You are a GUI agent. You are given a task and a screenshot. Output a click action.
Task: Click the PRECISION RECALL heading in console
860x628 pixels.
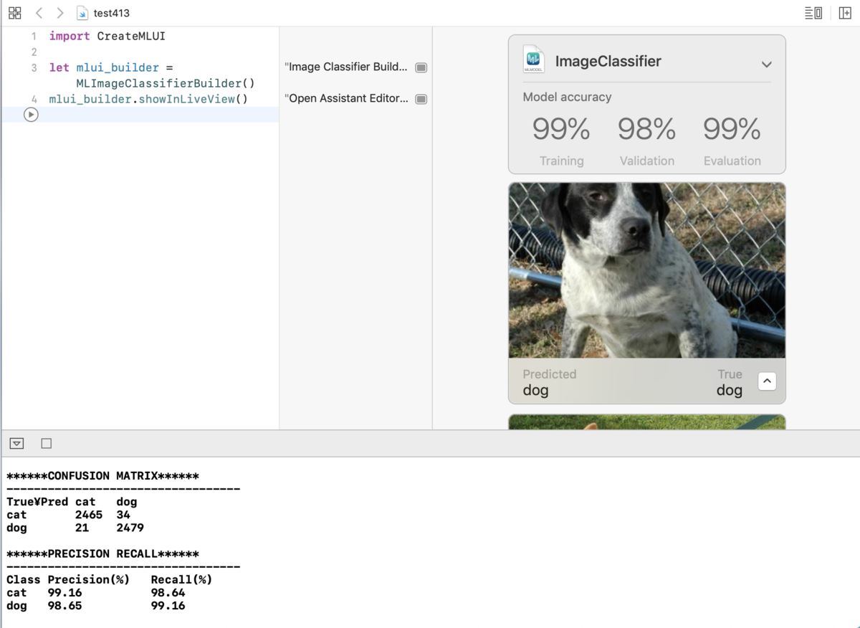click(x=102, y=554)
